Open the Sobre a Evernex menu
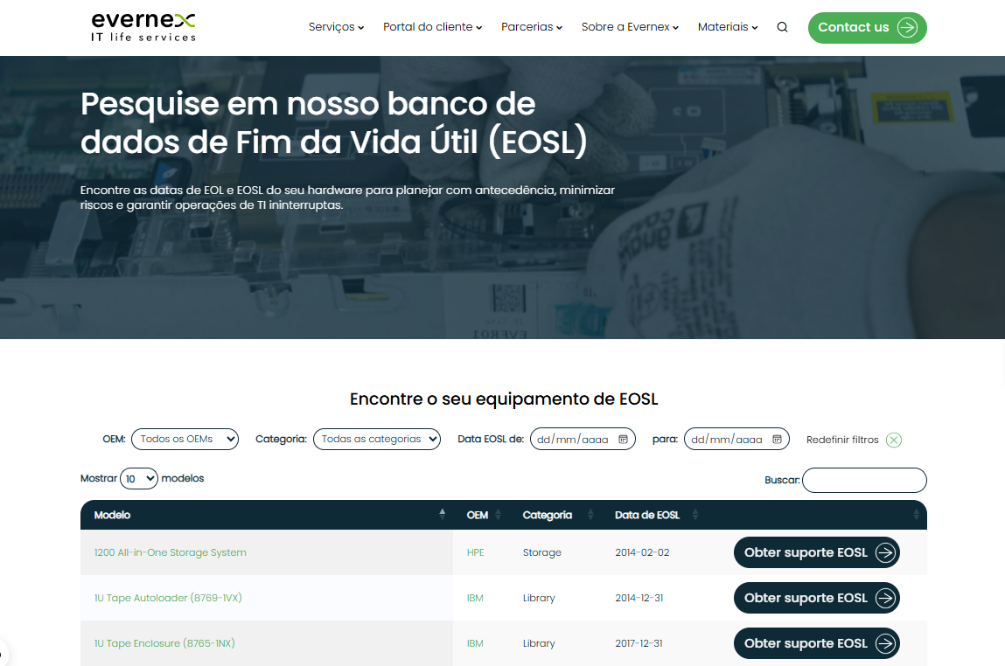This screenshot has height=666, width=1005. click(x=630, y=27)
